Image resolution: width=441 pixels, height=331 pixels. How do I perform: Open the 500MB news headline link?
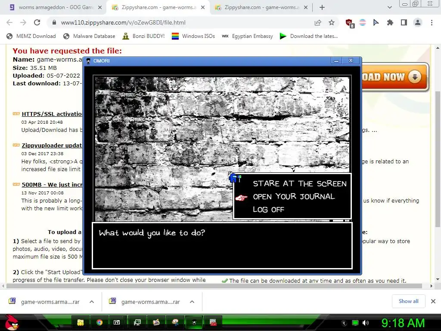click(52, 184)
